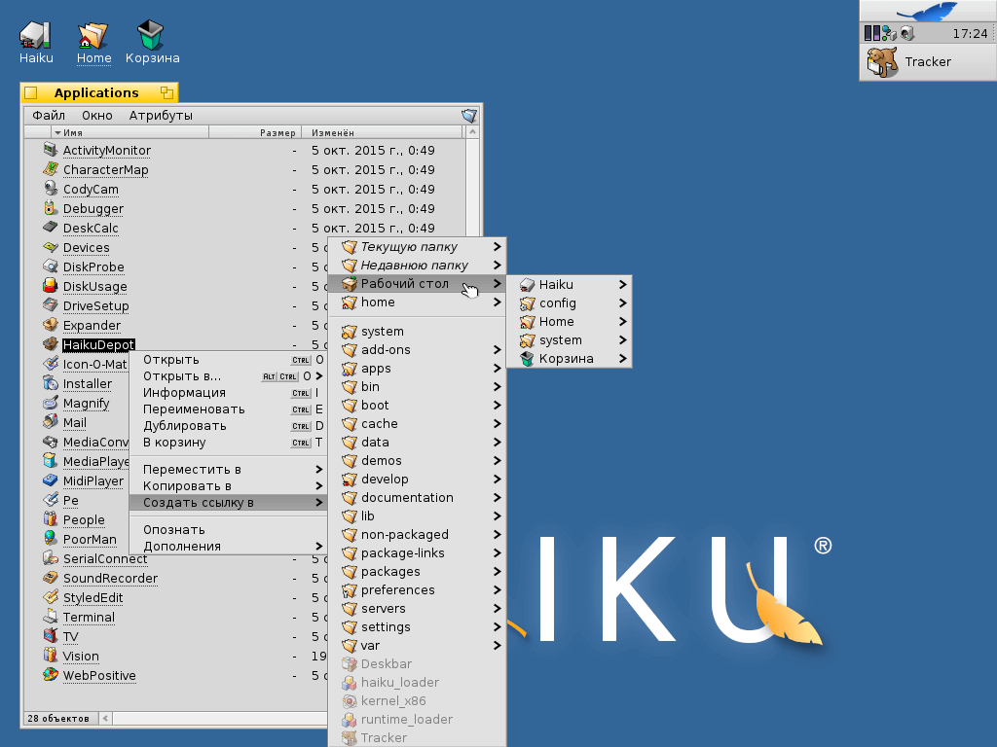The image size is (997, 747).
Task: Open the Haiku disk icon on the desktop
Action: (36, 35)
